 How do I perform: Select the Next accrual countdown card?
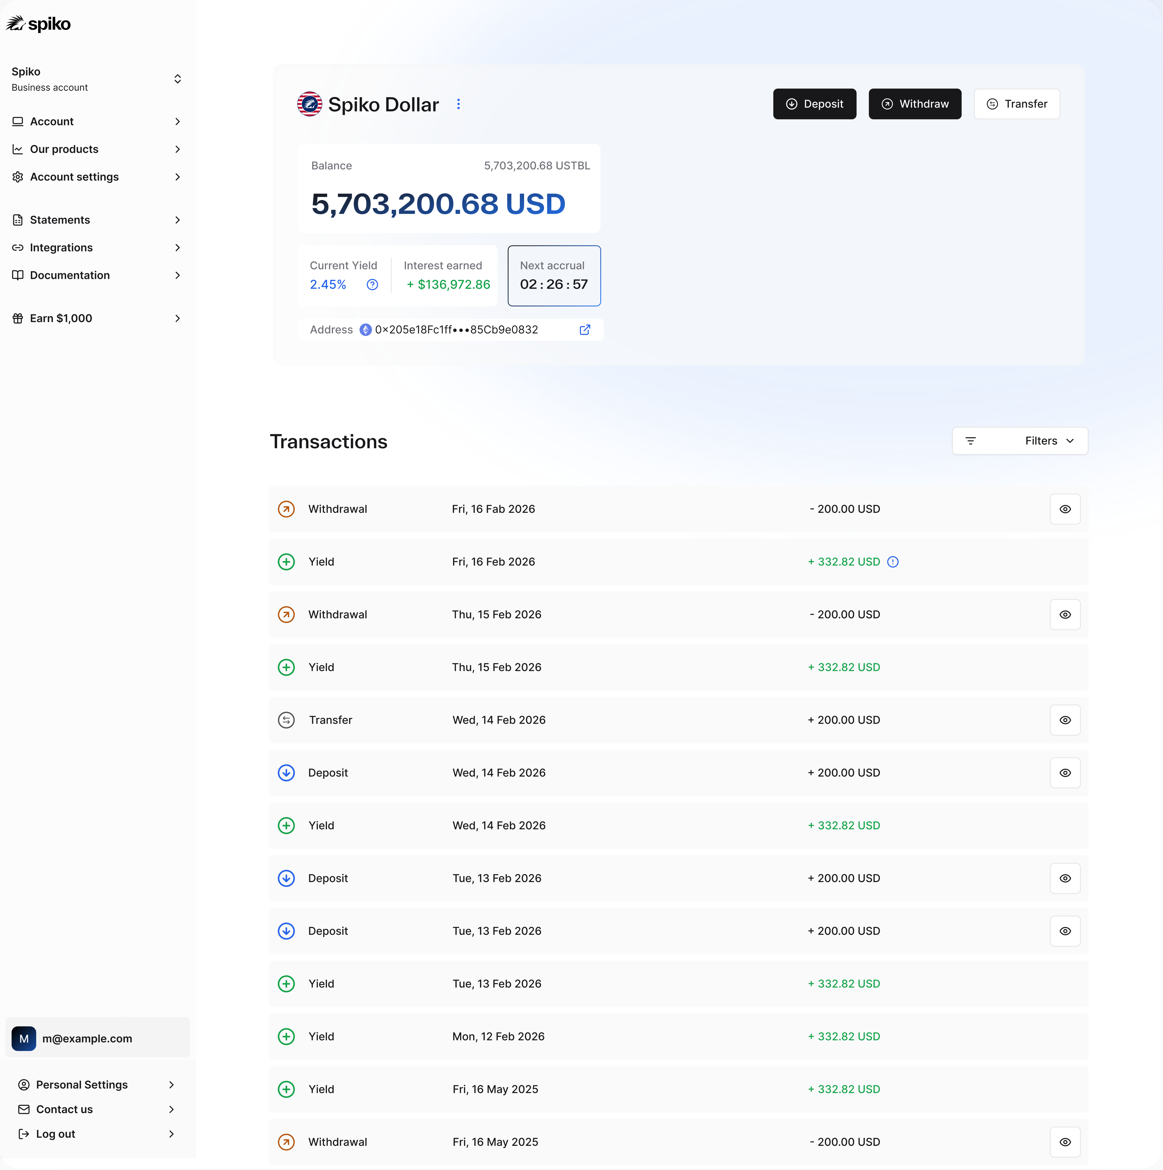(554, 276)
